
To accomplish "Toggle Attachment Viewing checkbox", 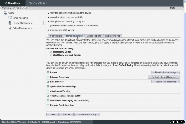I will pyautogui.click(x=48, y=91).
